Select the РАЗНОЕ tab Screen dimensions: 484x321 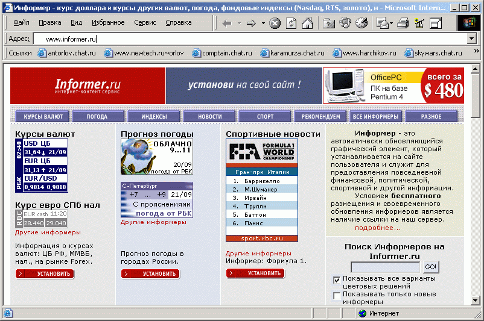(x=431, y=116)
